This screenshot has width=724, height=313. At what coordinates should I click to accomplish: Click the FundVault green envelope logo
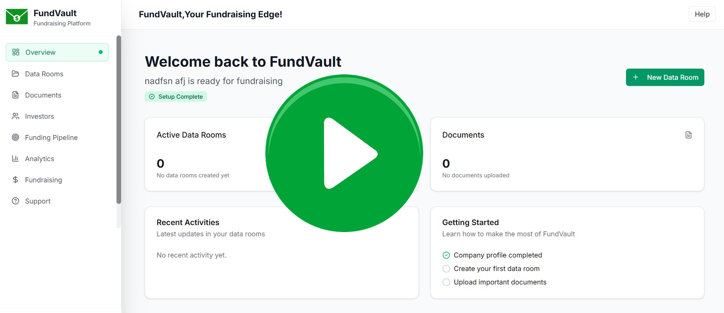[17, 17]
